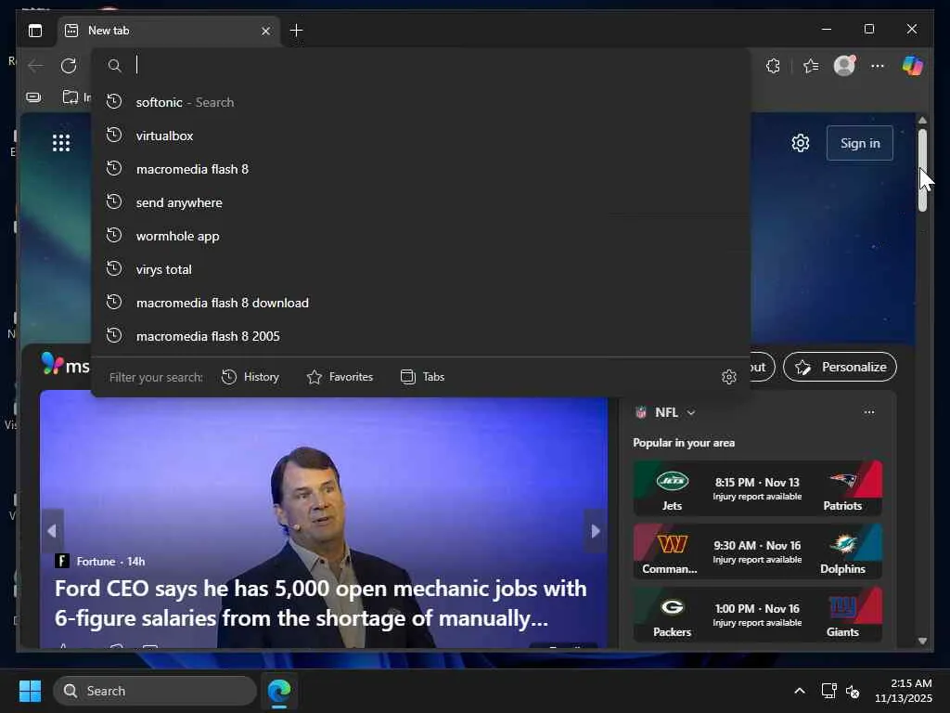Select the New tab tab
Viewport: 950px width, 713px height.
pyautogui.click(x=169, y=31)
